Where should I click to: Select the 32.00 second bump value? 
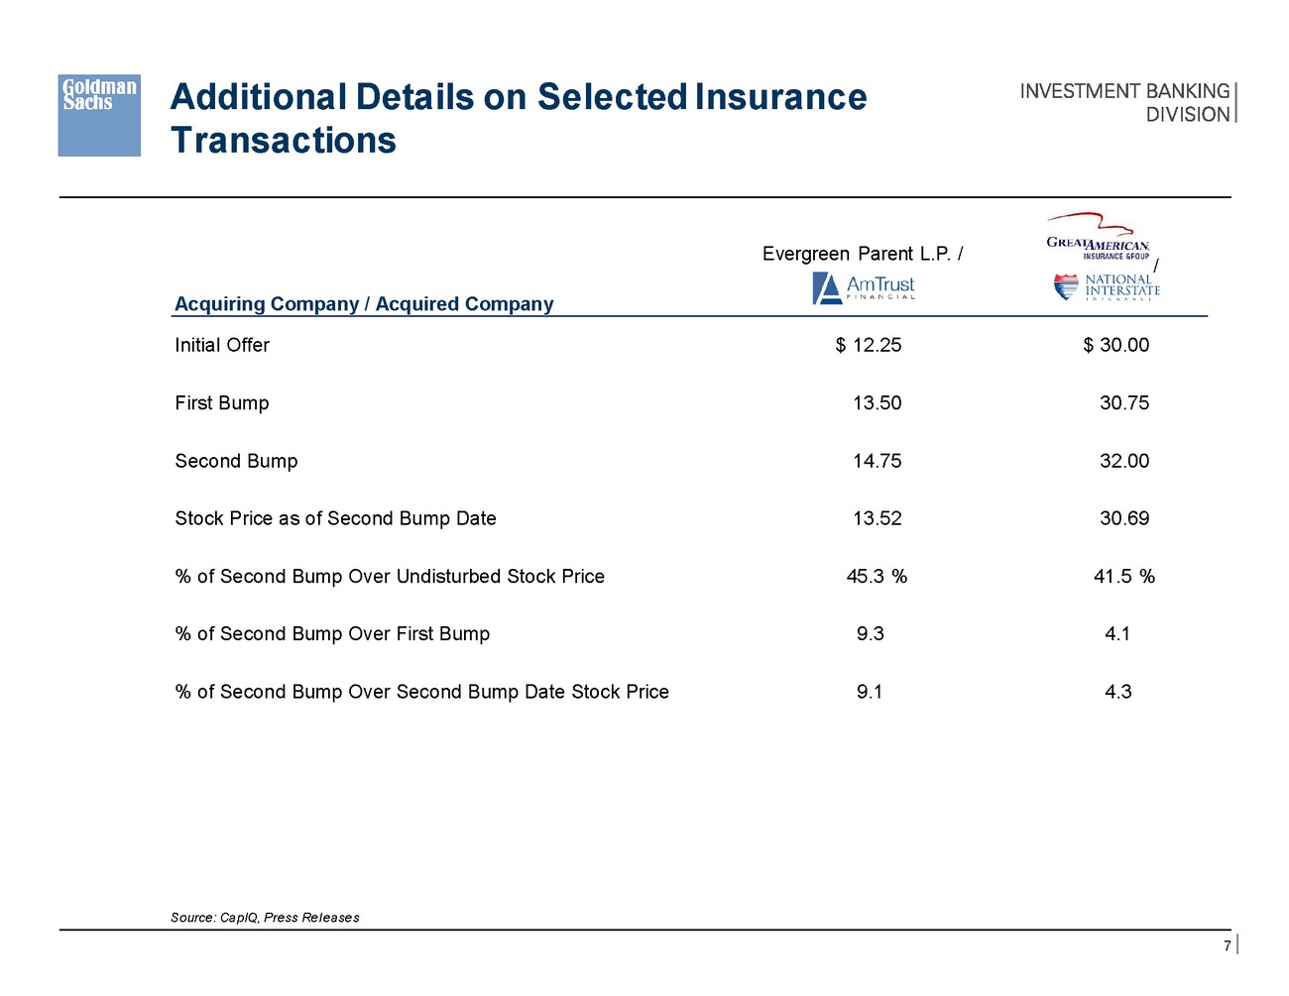point(1124,461)
